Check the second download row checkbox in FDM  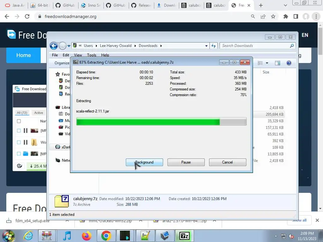19,142
